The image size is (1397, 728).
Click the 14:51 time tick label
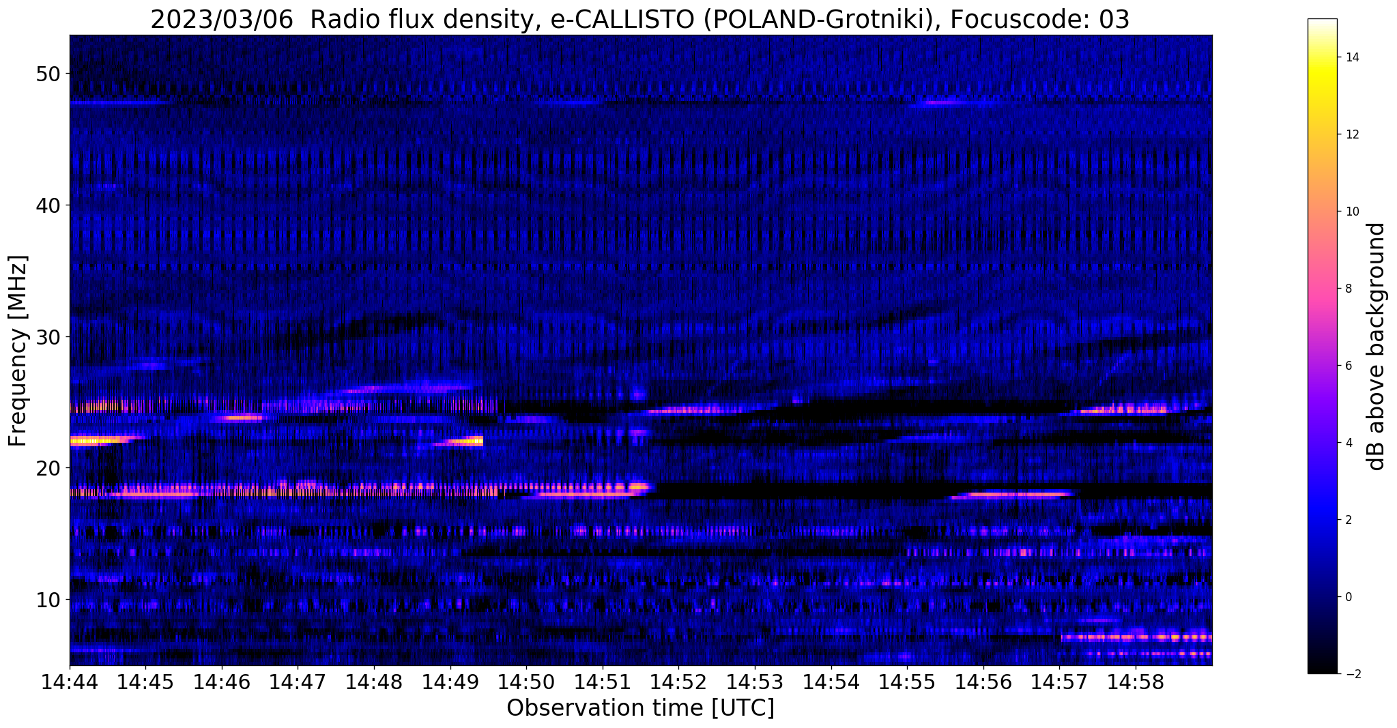click(603, 681)
